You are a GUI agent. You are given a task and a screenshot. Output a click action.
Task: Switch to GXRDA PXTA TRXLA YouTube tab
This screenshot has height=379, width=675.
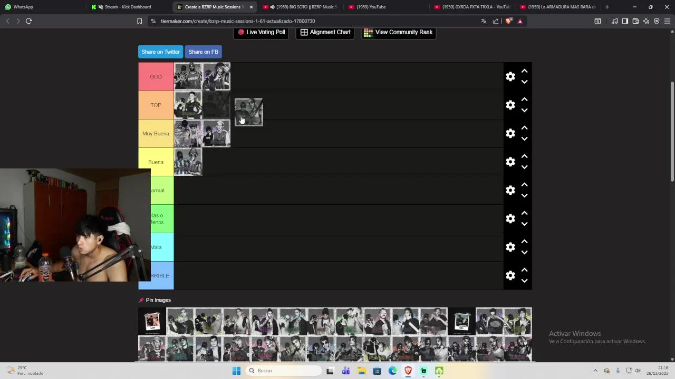coord(472,7)
